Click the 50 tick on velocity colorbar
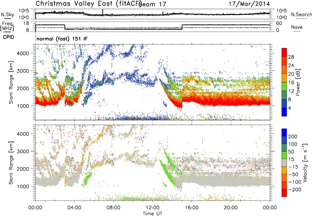Screen dimensions: 312x216 tap(291, 152)
